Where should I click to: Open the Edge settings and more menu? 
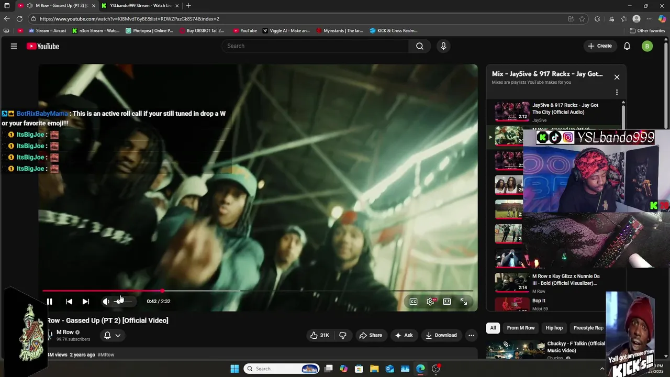650,19
